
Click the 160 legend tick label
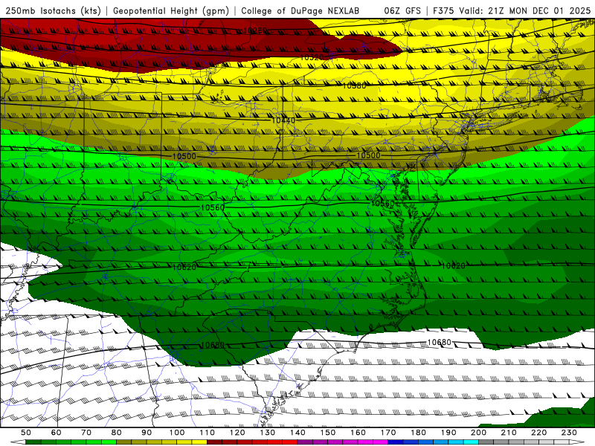click(x=358, y=433)
